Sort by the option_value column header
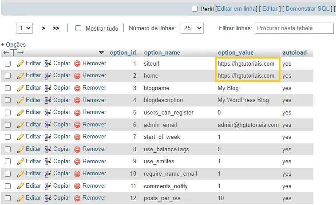This screenshot has height=205, width=336. click(236, 53)
